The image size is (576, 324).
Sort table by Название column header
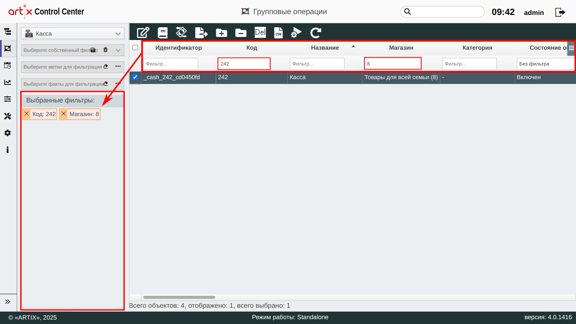(x=325, y=47)
